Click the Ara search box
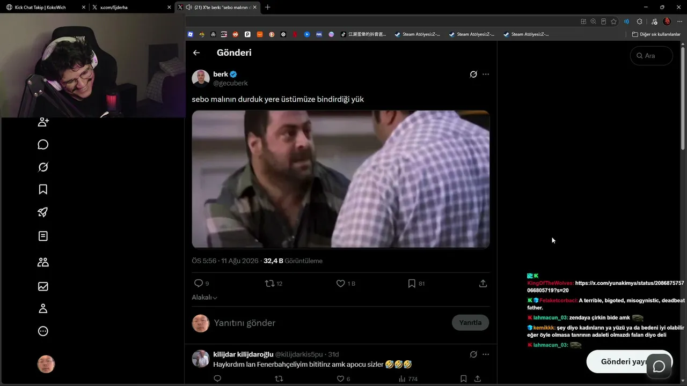Viewport: 687px width, 386px height. coord(651,56)
